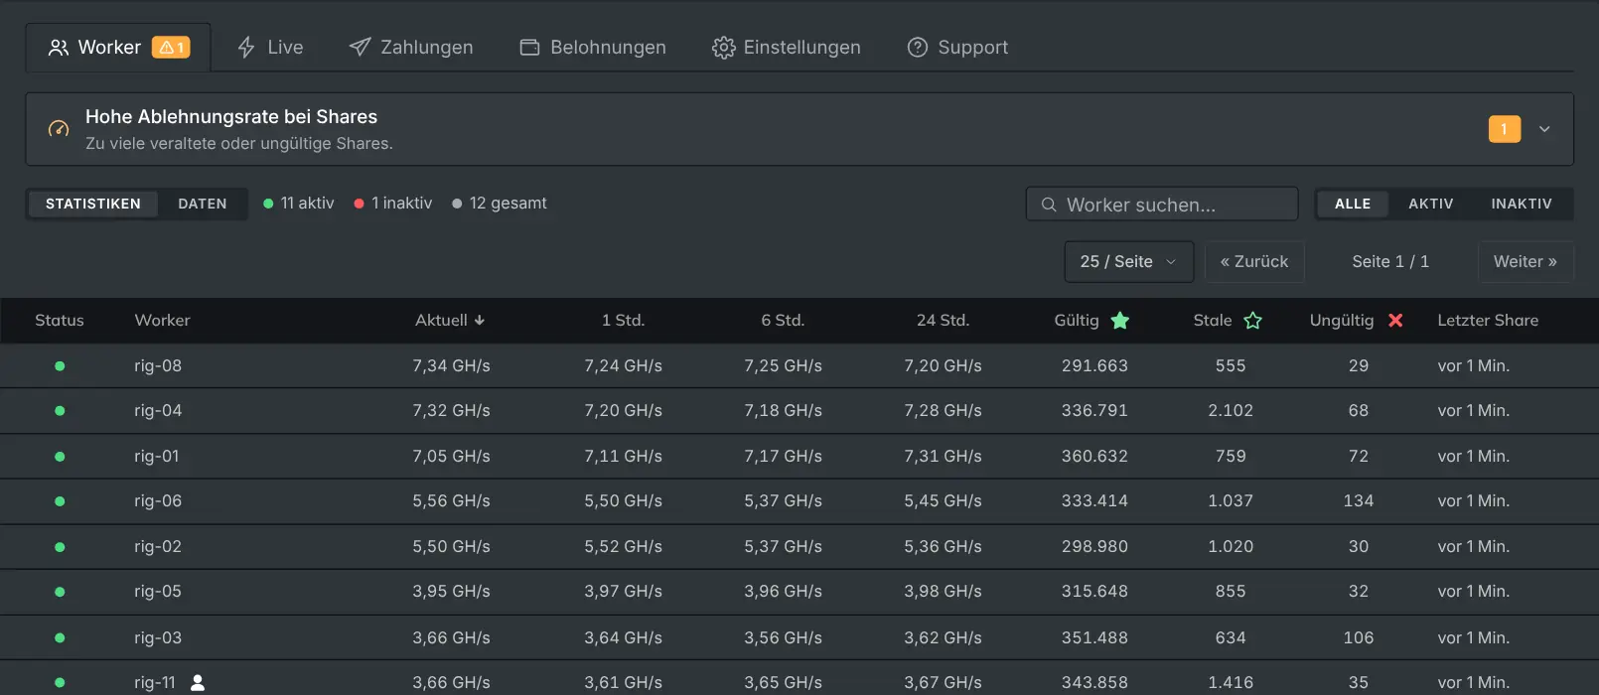1599x695 pixels.
Task: Click the lightning Live icon
Action: (246, 48)
